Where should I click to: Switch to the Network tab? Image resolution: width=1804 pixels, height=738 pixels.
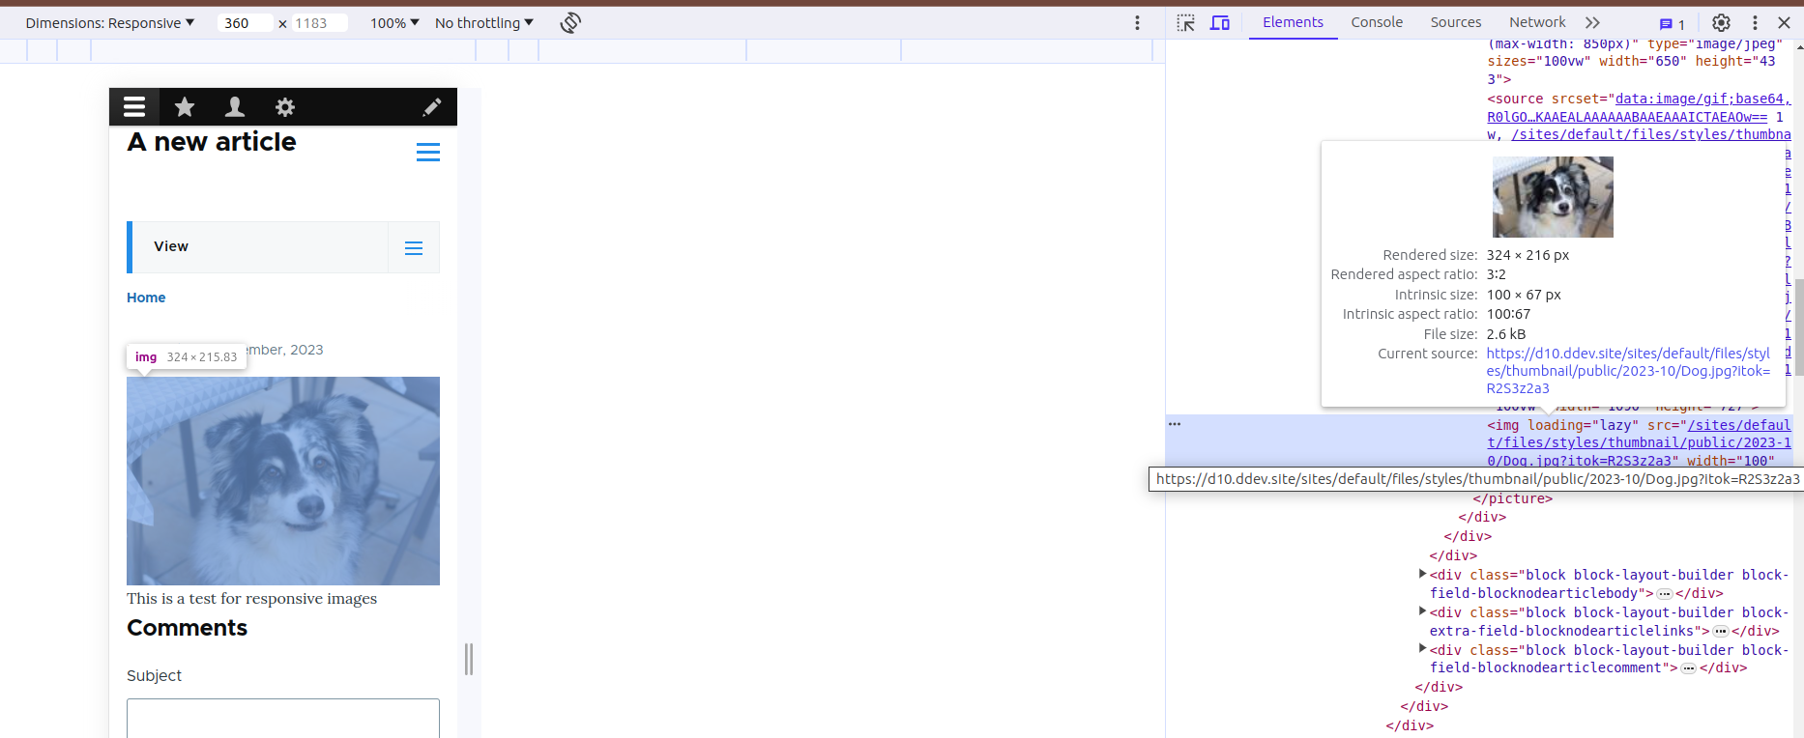click(1536, 22)
